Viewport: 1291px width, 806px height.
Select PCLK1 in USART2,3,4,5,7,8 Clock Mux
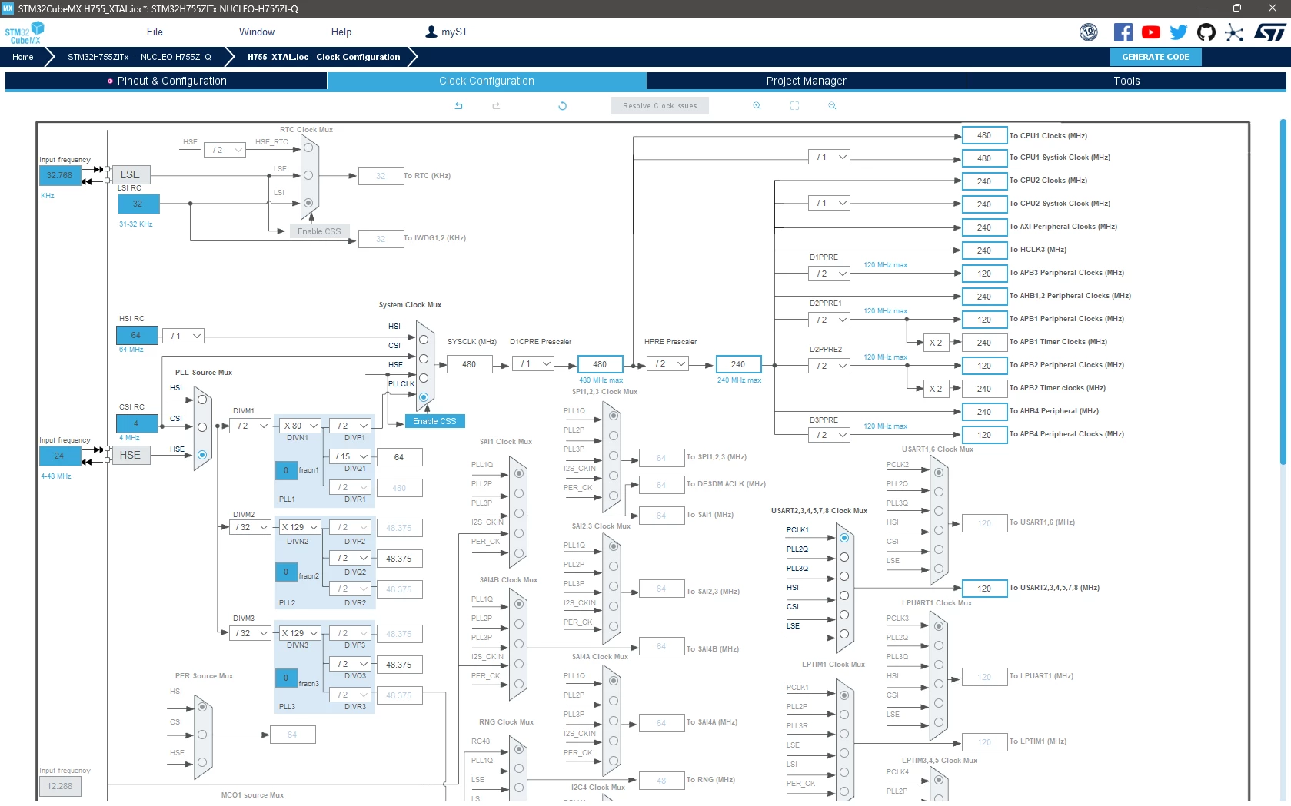(x=844, y=538)
